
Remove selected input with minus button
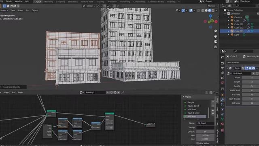coord(213,105)
